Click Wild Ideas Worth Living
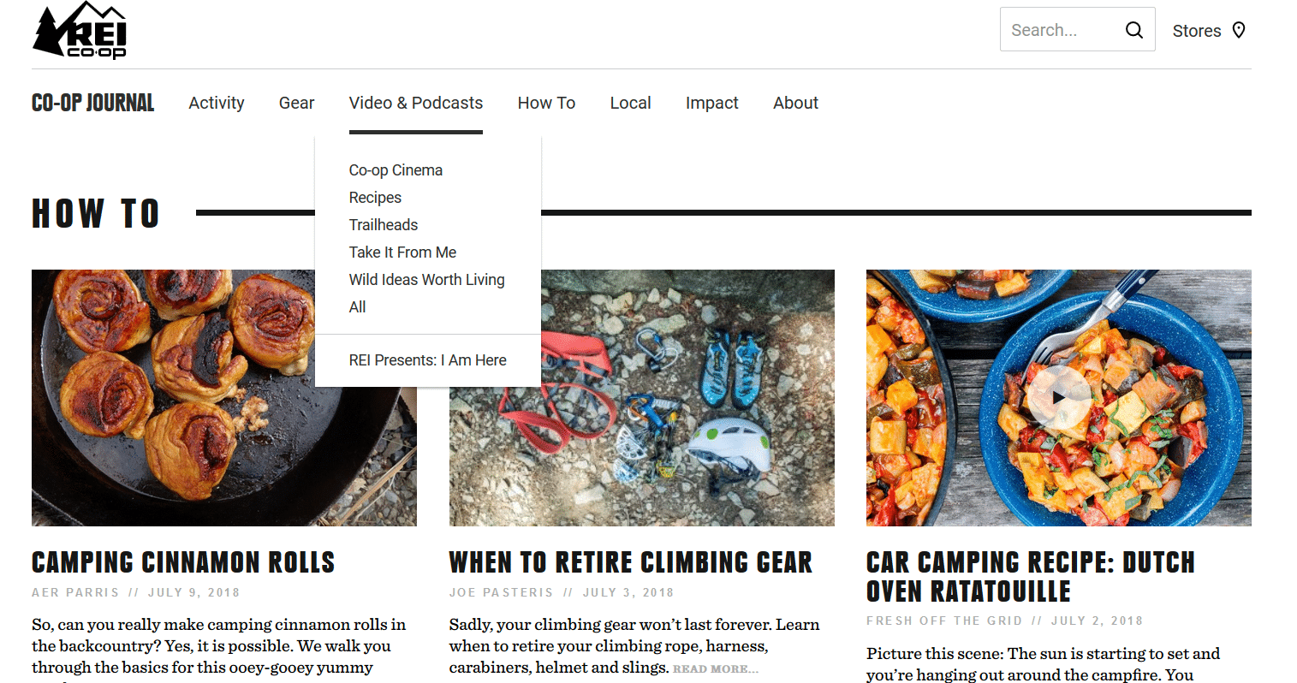Screen dimensions: 1297x683 tap(426, 280)
